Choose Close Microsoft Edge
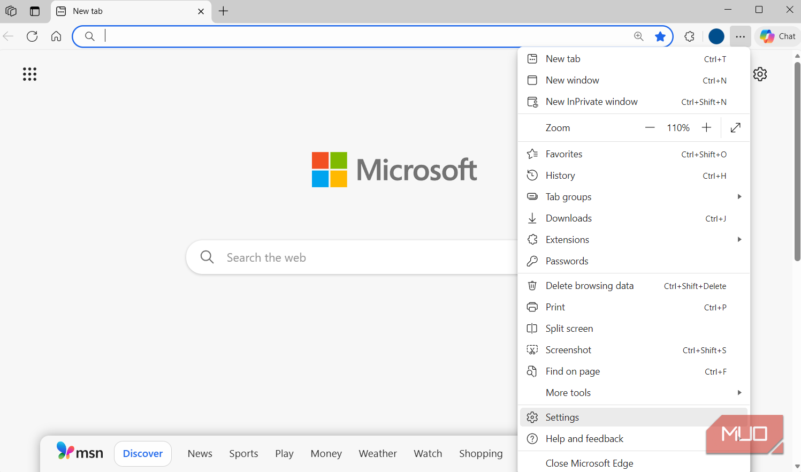This screenshot has width=801, height=472. pos(634,463)
